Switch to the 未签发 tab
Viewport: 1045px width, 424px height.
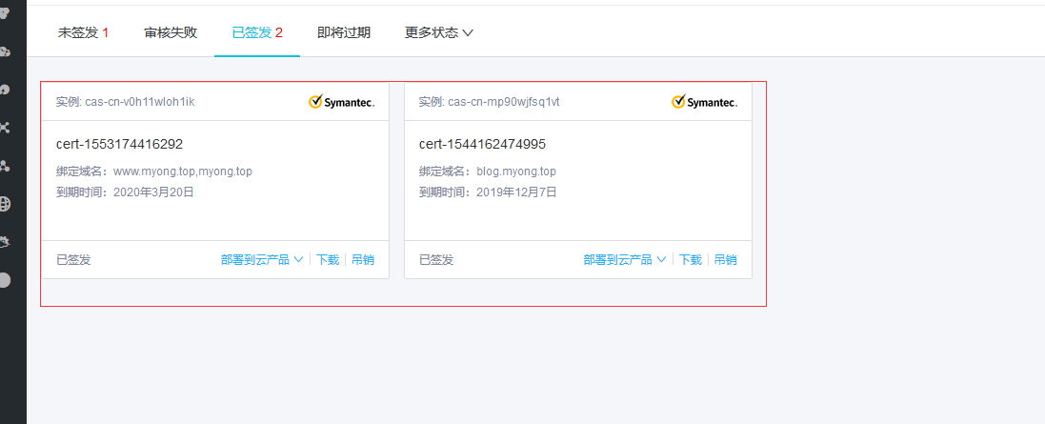(x=83, y=32)
